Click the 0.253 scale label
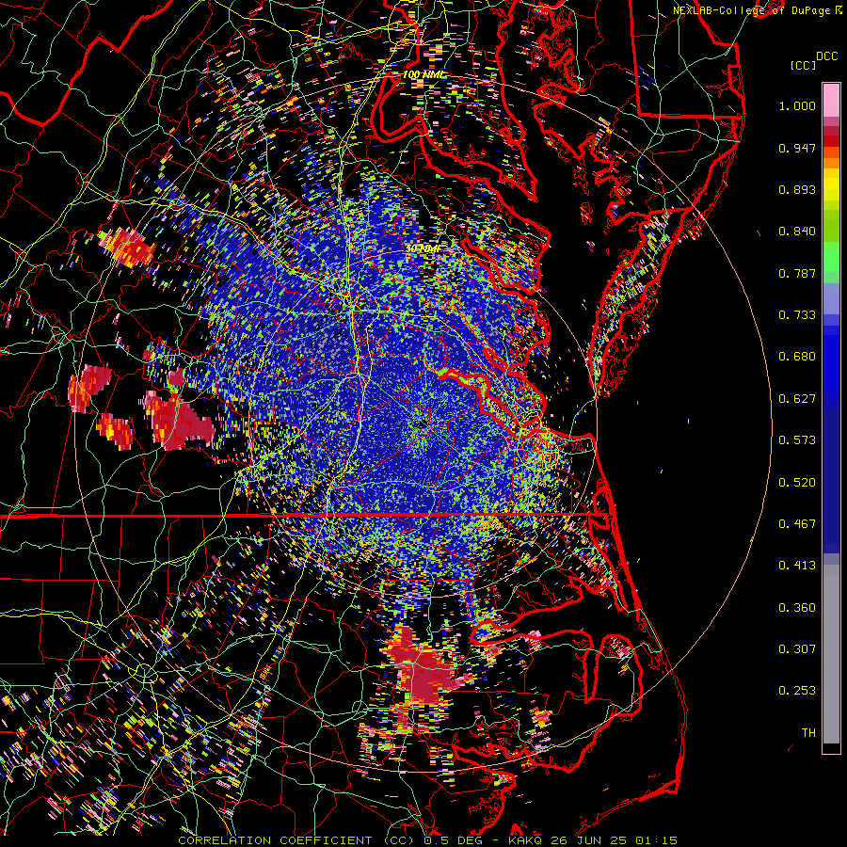847x847 pixels. coord(797,691)
